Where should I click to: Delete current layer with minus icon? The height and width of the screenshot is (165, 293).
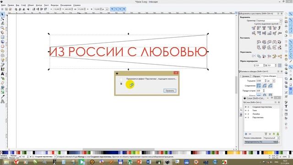click(x=250, y=134)
